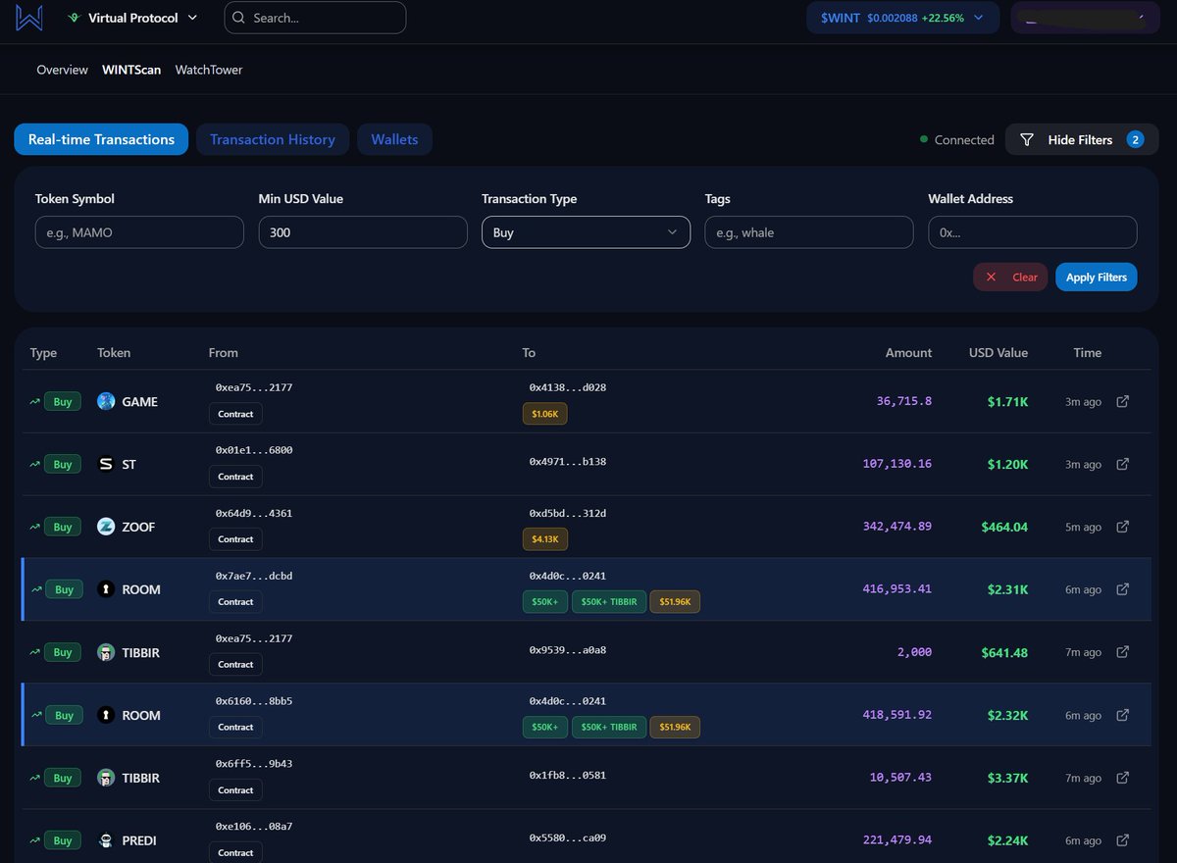Open external link for ST transaction

[x=1123, y=464]
